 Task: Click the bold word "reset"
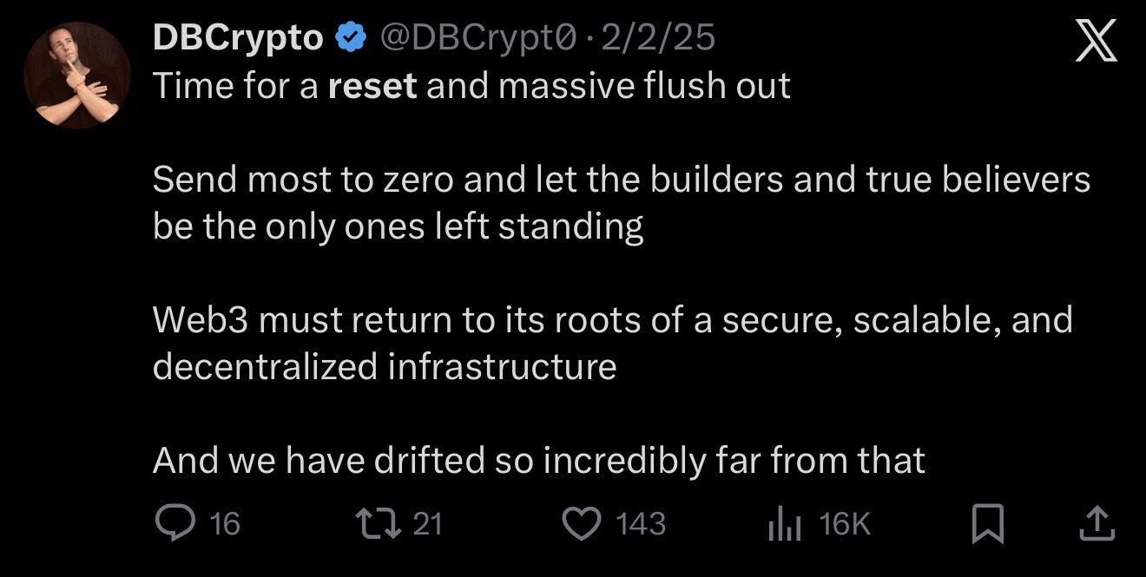(372, 86)
